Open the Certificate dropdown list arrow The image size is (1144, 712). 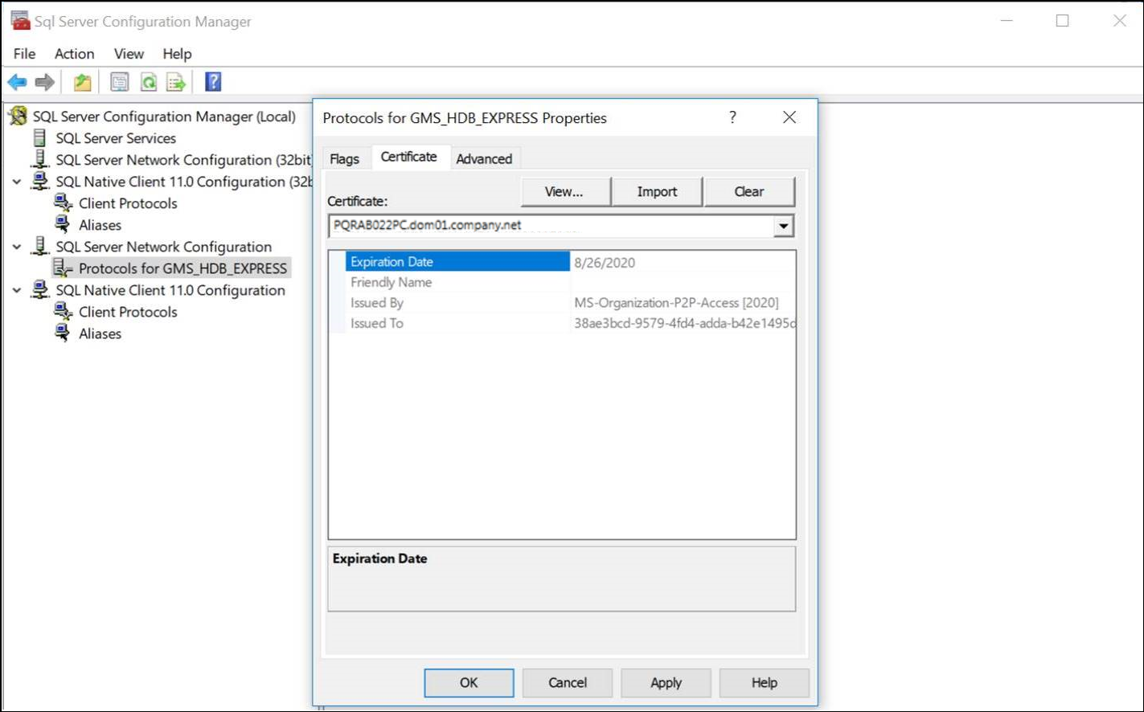(783, 227)
